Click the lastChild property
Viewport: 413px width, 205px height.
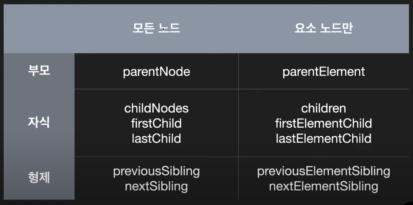pos(157,139)
